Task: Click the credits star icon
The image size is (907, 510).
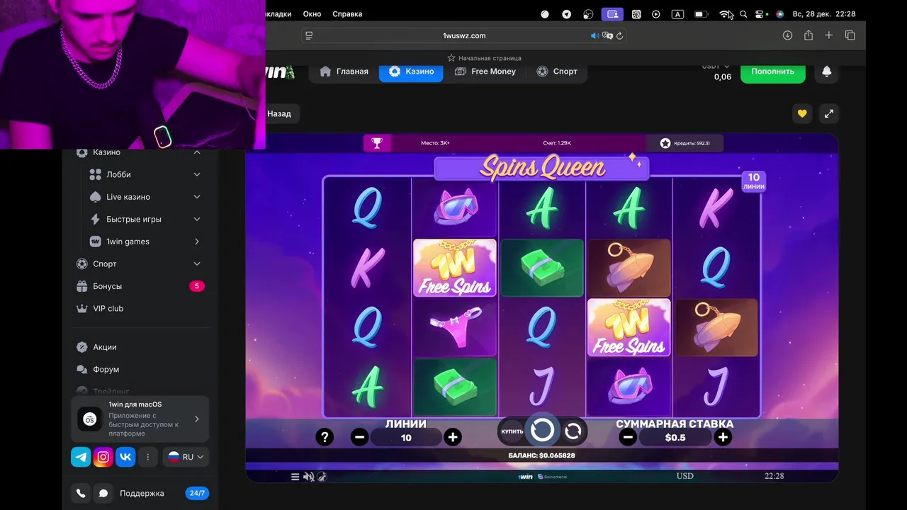Action: tap(665, 143)
